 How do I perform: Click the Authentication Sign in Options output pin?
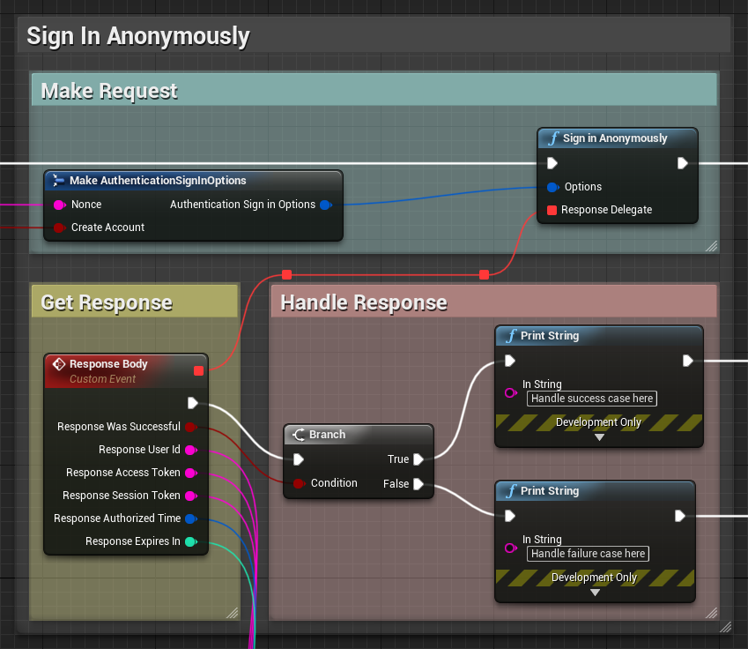click(325, 205)
